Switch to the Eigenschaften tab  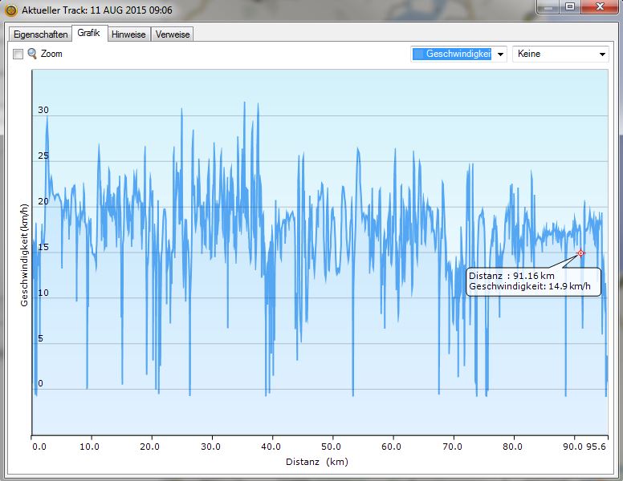(x=39, y=34)
